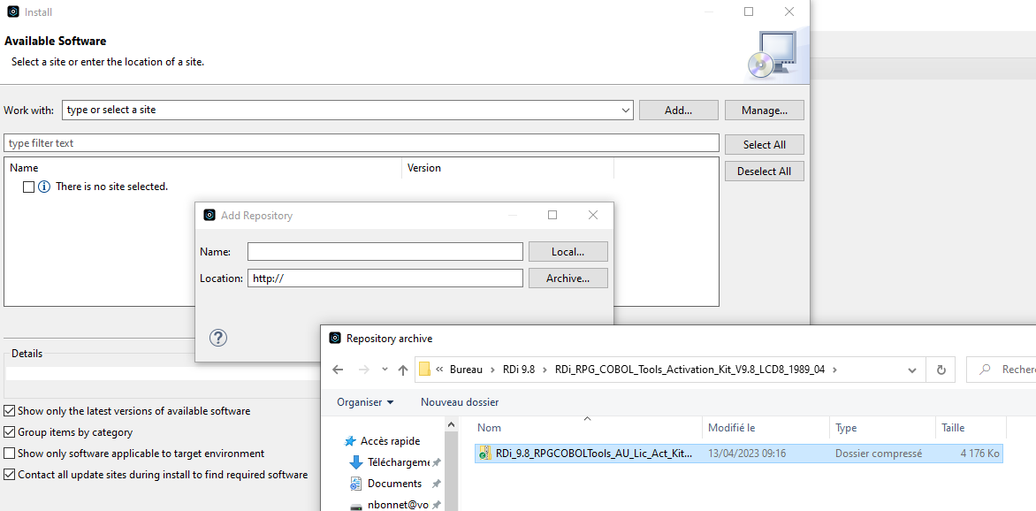Expand the chevron after 'RDi 9.8' in the breadcrumb
This screenshot has height=511, width=1036.
pyautogui.click(x=545, y=370)
